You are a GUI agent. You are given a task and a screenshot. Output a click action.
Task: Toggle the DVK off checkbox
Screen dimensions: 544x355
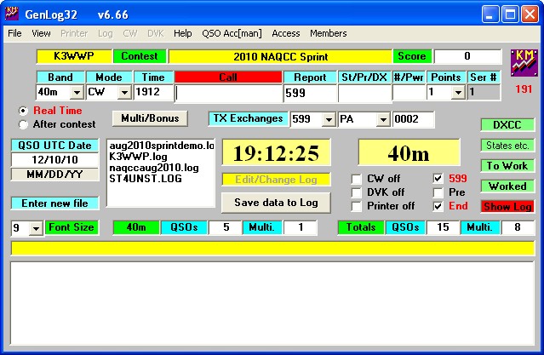(x=357, y=192)
